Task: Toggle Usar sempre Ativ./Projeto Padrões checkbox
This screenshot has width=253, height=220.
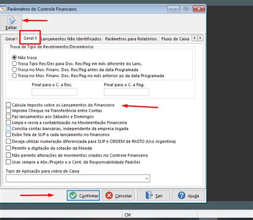Action: 9,162
